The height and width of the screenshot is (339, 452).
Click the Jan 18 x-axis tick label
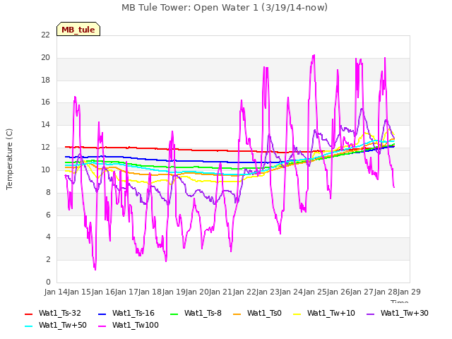[150, 292]
